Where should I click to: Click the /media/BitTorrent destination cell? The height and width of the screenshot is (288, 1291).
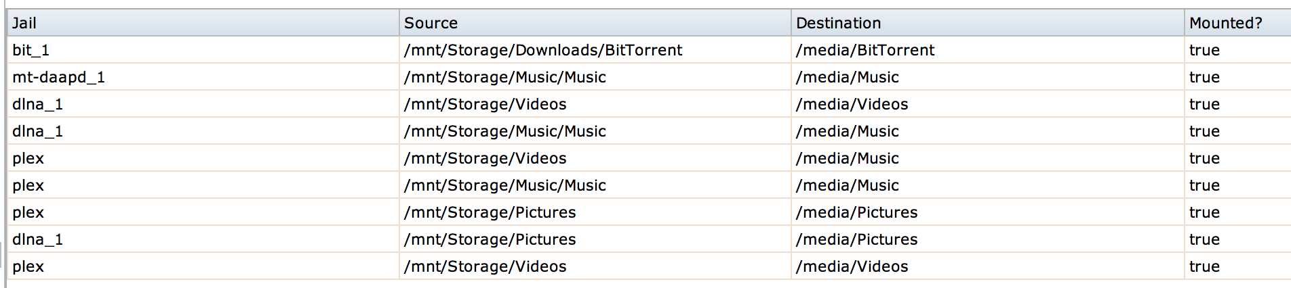[x=865, y=50]
